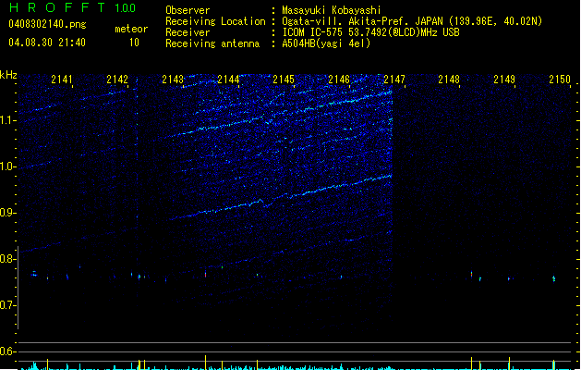Click the 2150 time marker
The height and width of the screenshot is (370, 581).
tap(560, 80)
